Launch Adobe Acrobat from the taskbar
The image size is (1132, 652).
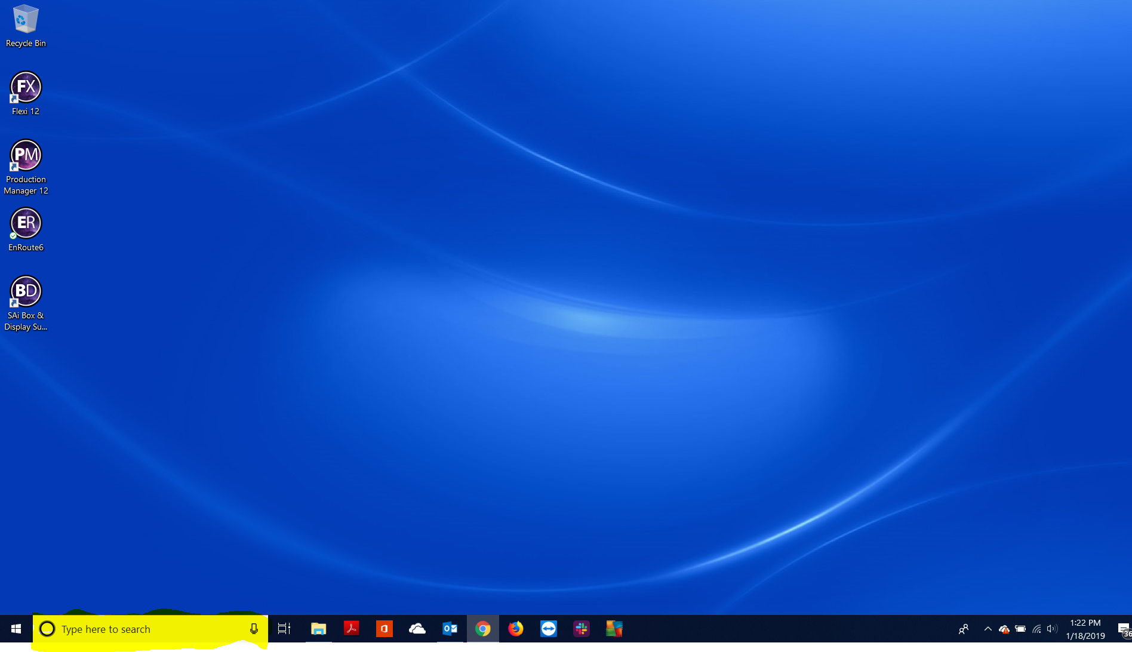(351, 629)
